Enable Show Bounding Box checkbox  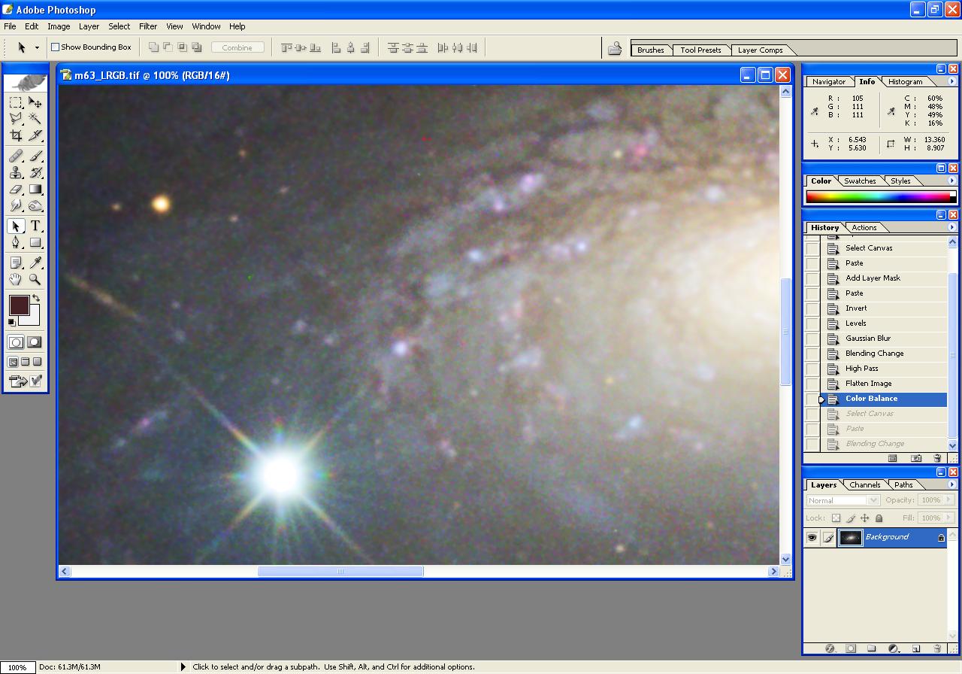point(55,47)
